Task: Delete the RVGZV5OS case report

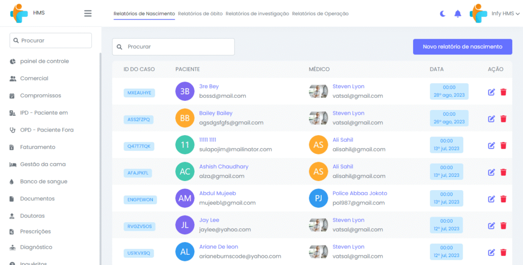Action: tap(503, 226)
